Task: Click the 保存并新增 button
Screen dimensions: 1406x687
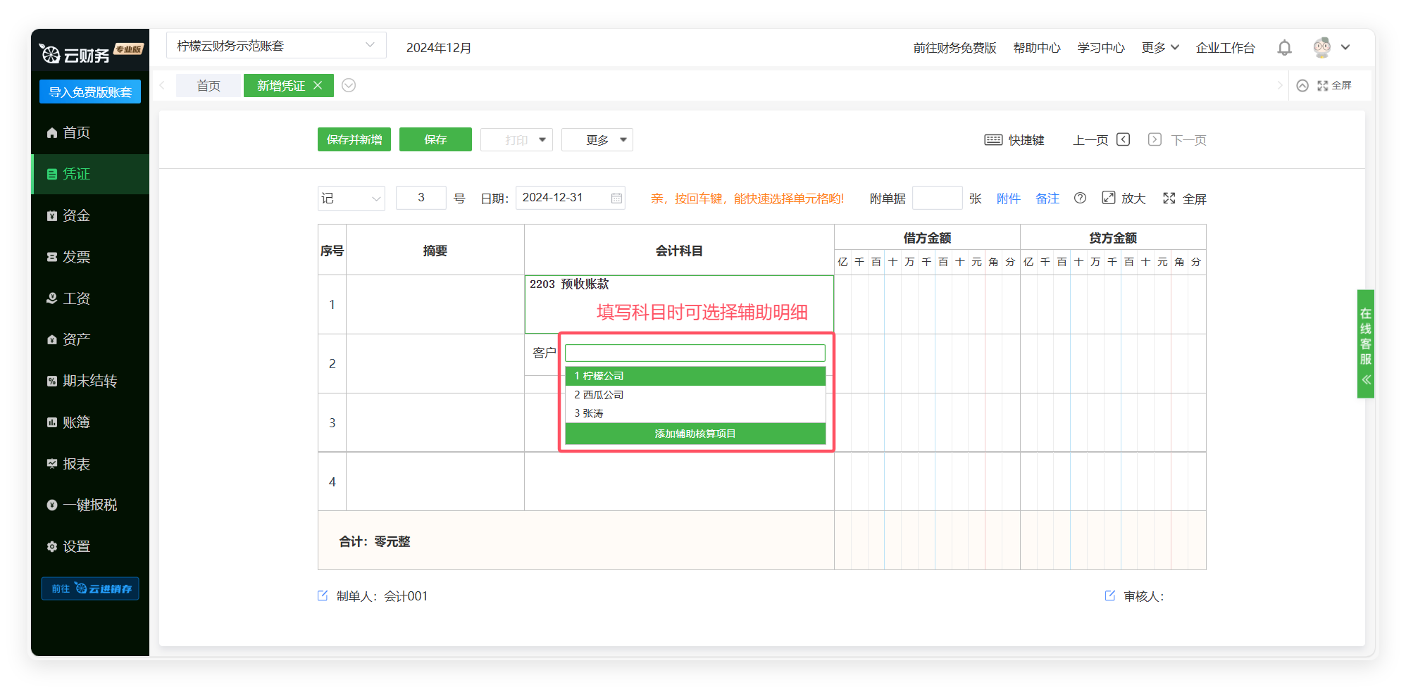Action: point(354,139)
